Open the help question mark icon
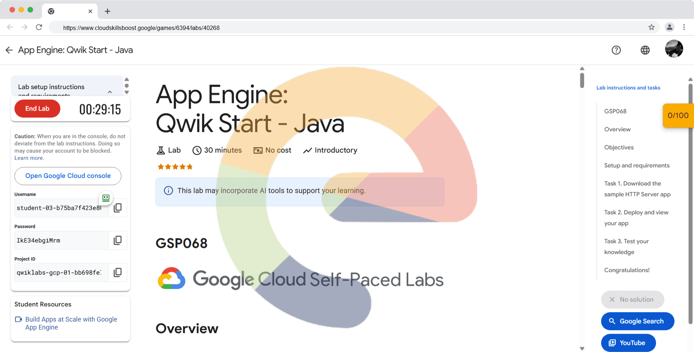 point(616,50)
